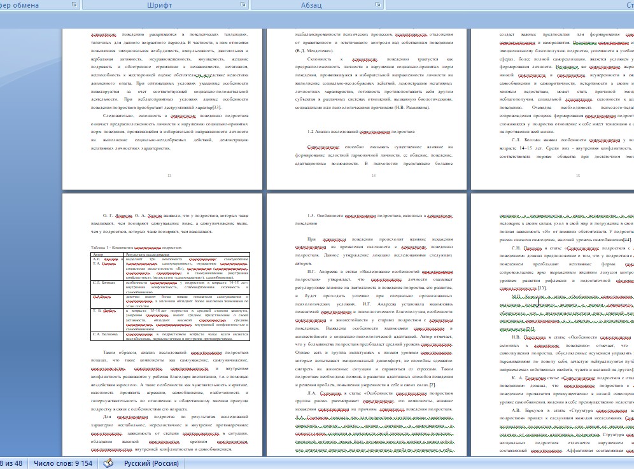This screenshot has width=634, height=469.
Task: Click page number 15
Action: pyautogui.click(x=578, y=176)
